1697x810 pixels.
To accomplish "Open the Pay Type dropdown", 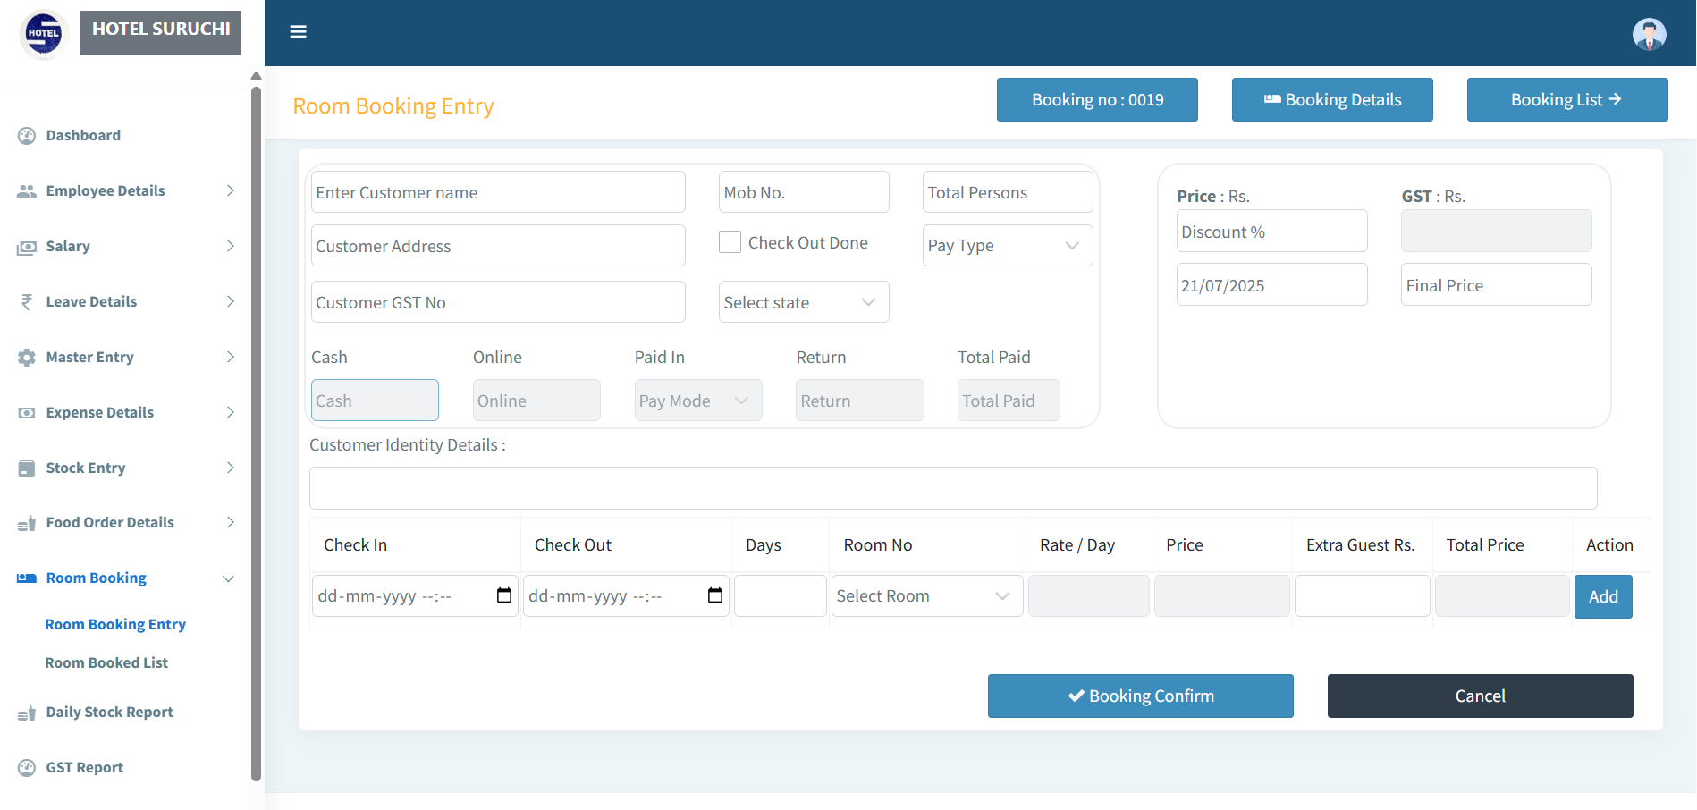I will click(1007, 246).
